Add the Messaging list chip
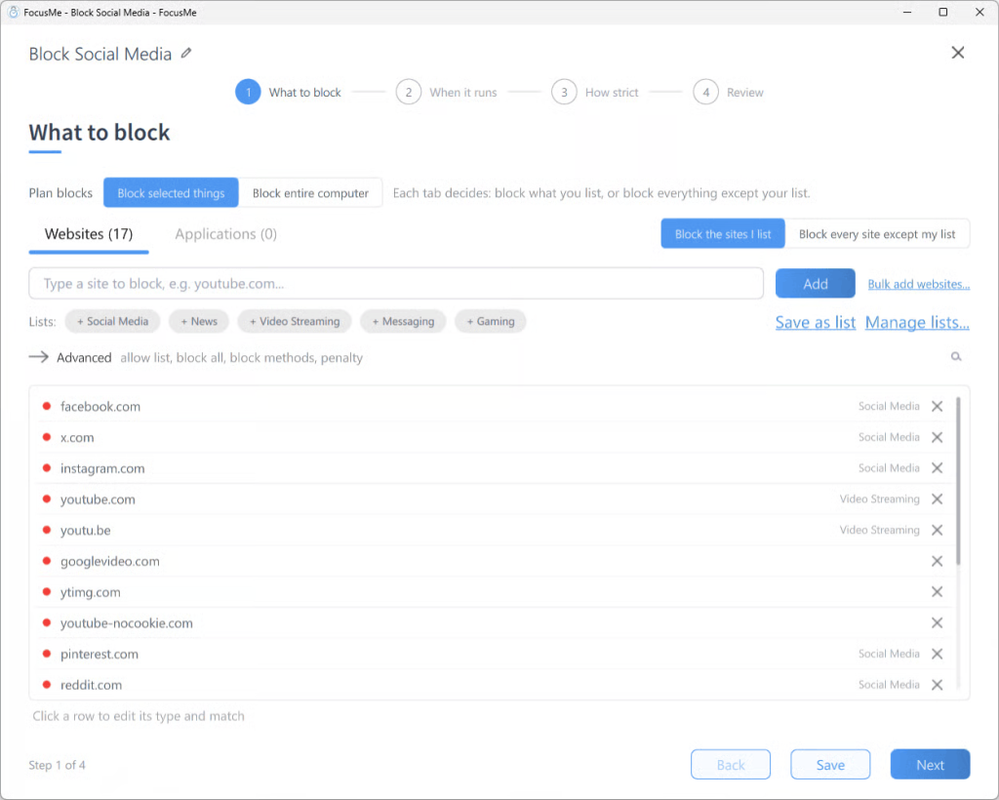This screenshot has width=999, height=800. click(x=403, y=322)
